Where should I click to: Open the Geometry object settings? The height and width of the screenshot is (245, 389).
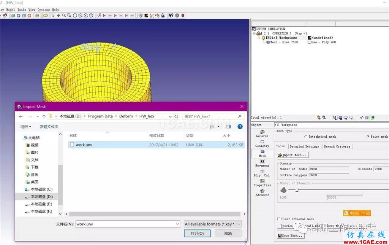tap(262, 144)
